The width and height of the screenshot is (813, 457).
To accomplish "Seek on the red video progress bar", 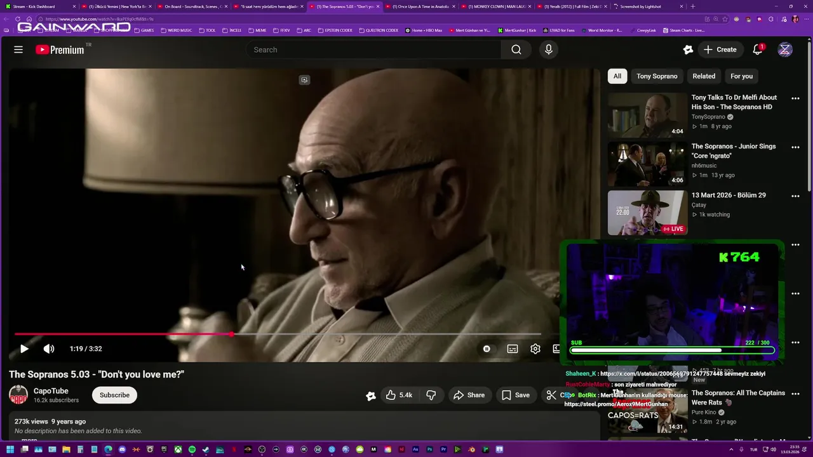I will pos(278,334).
